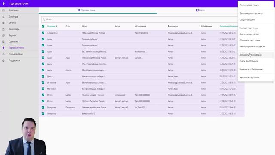Choose 'Удалить выбранное' menu entry

249,77
